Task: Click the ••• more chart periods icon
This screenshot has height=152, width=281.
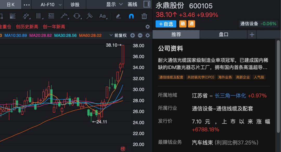Action: (x=26, y=4)
